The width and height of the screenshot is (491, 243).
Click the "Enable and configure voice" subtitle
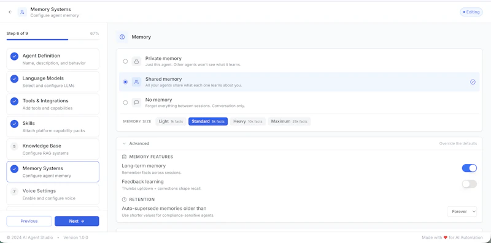click(x=49, y=198)
